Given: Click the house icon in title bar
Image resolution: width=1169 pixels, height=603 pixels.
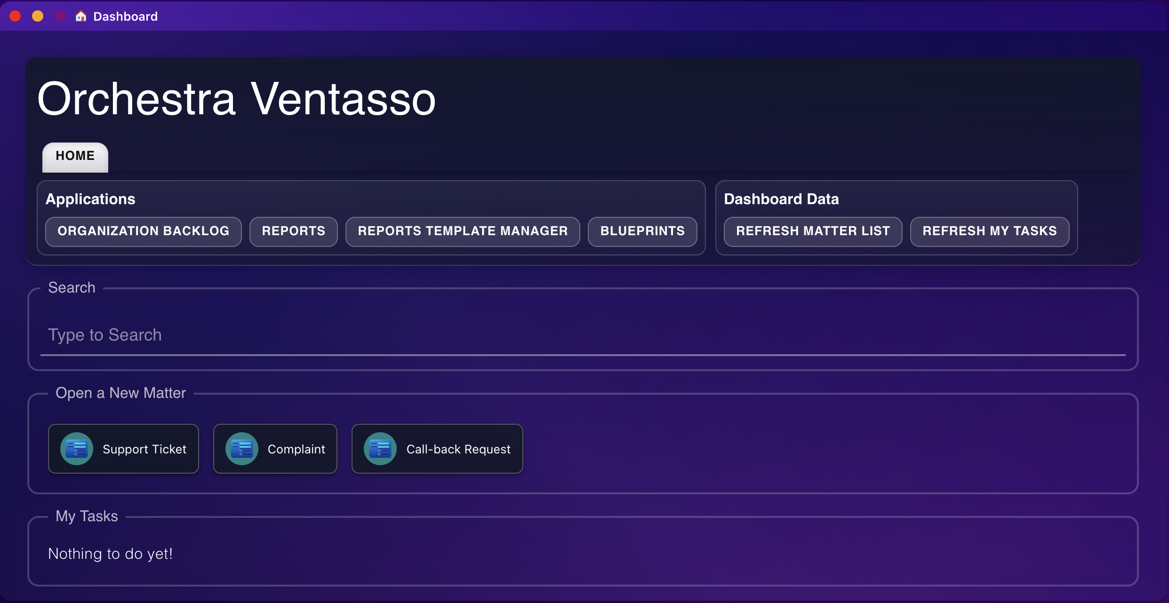Looking at the screenshot, I should 81,16.
